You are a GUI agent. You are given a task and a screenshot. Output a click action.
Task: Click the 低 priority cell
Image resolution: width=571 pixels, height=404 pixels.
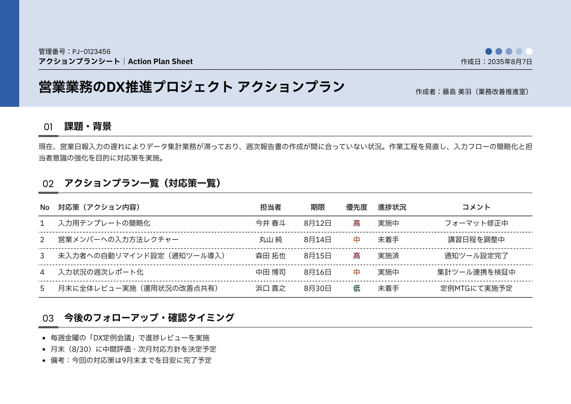pyautogui.click(x=357, y=288)
